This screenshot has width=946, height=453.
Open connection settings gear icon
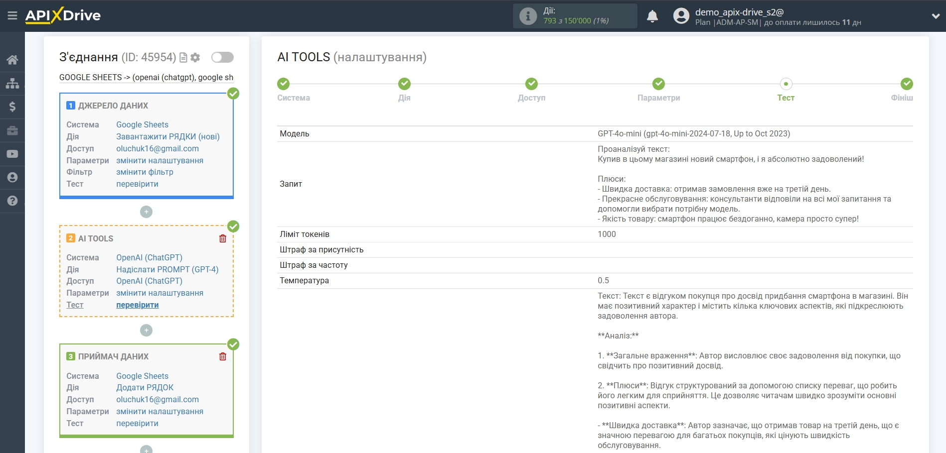point(195,58)
